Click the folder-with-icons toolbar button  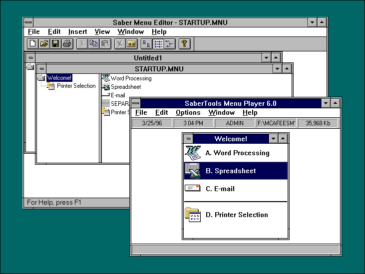pos(132,44)
